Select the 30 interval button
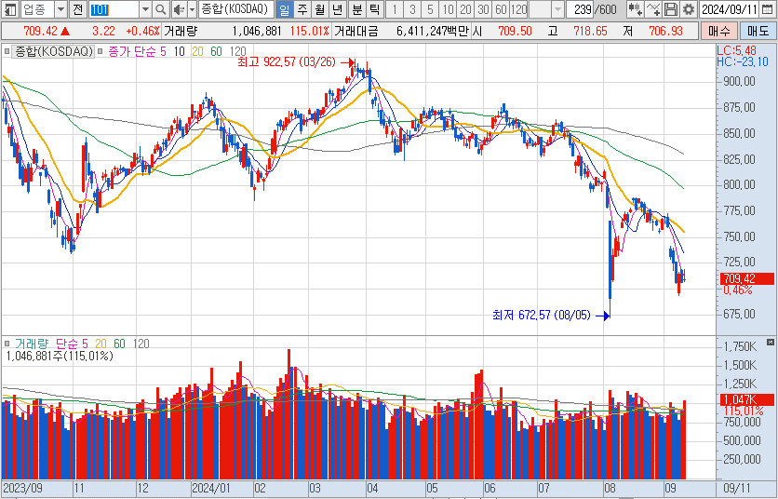Image resolution: width=778 pixels, height=499 pixels. 483,9
